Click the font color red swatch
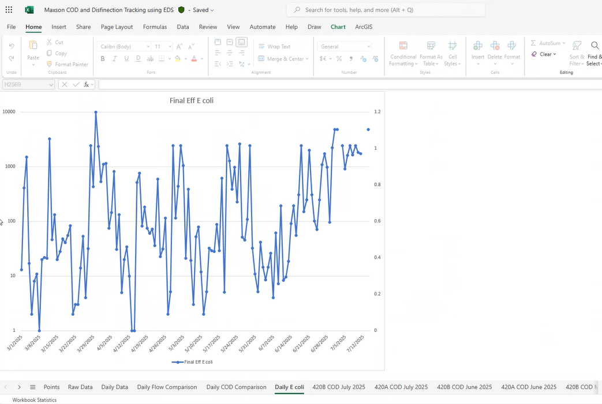The image size is (602, 404). point(194,59)
